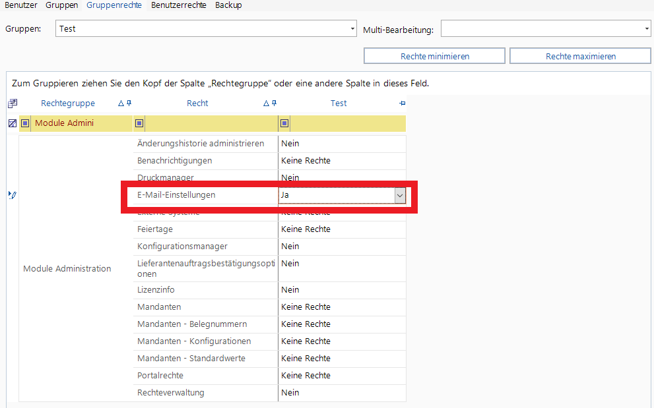Pin the Recht column
This screenshot has width=654, height=408.
[x=275, y=103]
